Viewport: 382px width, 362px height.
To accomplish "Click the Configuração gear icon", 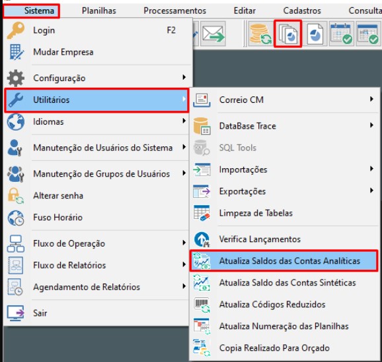I will point(16,78).
